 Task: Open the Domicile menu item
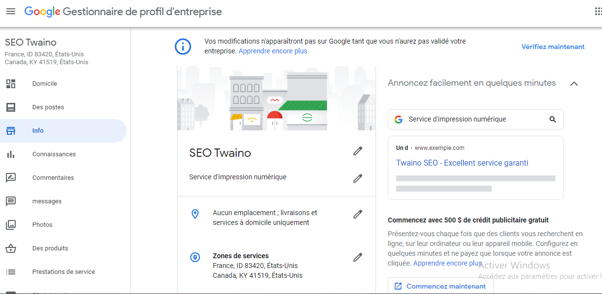tap(63, 84)
